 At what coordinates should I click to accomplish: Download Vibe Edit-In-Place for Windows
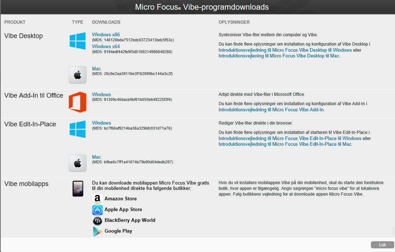click(x=101, y=123)
